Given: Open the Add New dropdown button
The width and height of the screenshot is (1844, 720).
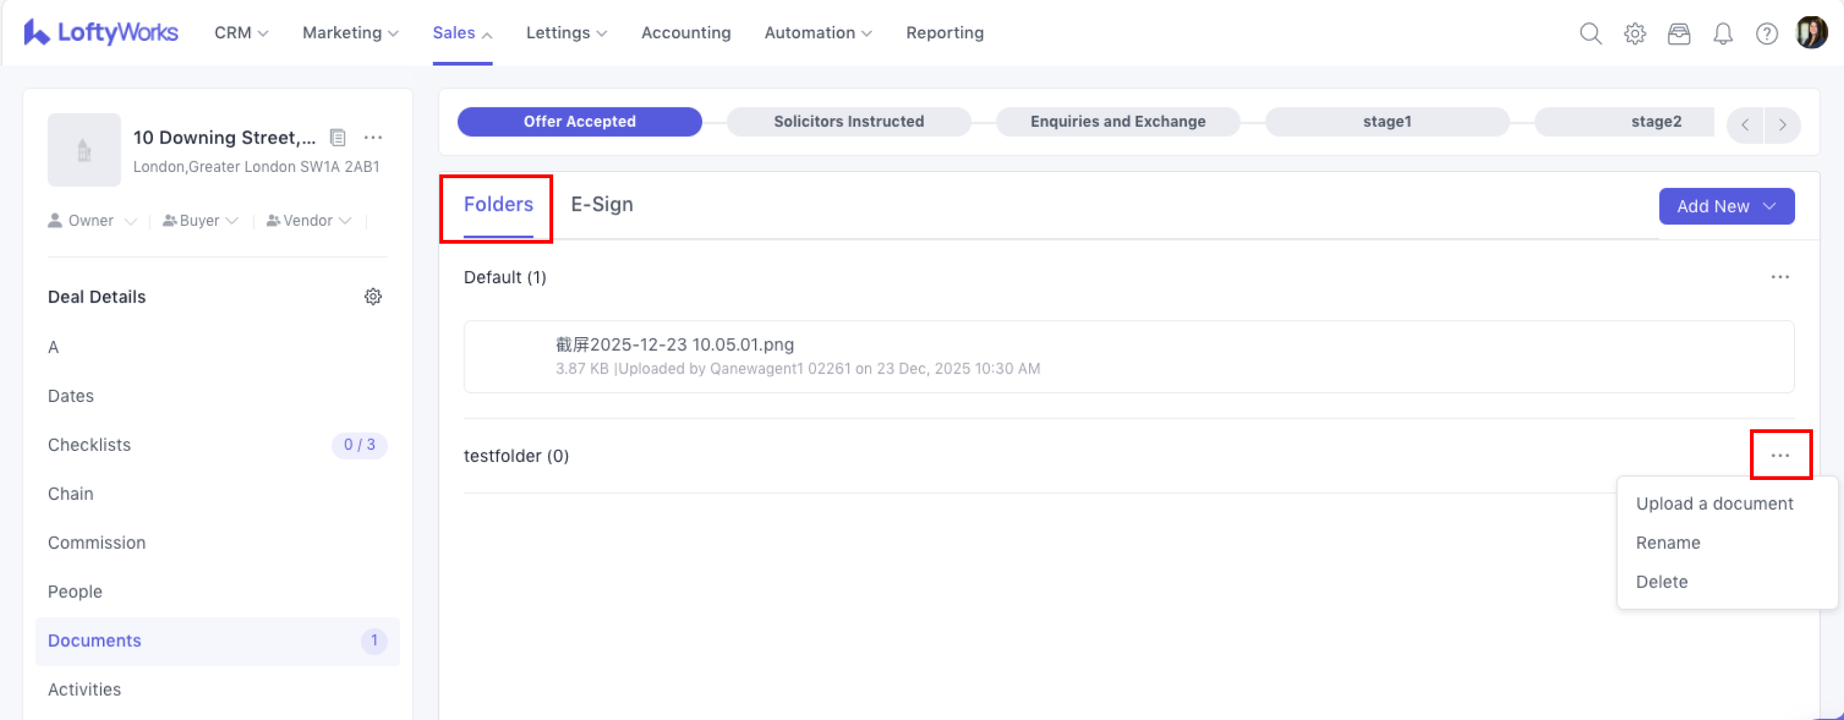Looking at the screenshot, I should [x=1726, y=206].
